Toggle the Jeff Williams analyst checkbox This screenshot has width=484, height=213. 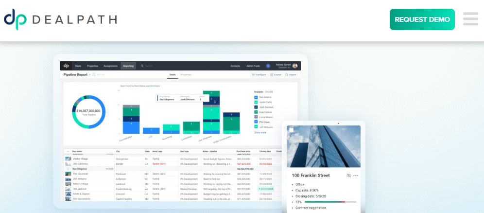256,127
